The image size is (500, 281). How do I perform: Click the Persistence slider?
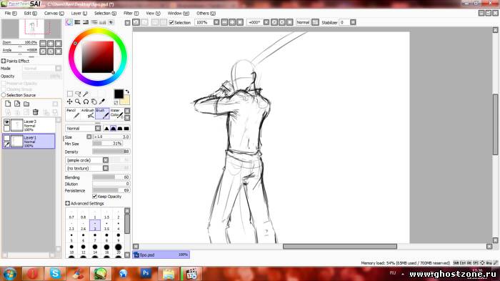(x=111, y=190)
